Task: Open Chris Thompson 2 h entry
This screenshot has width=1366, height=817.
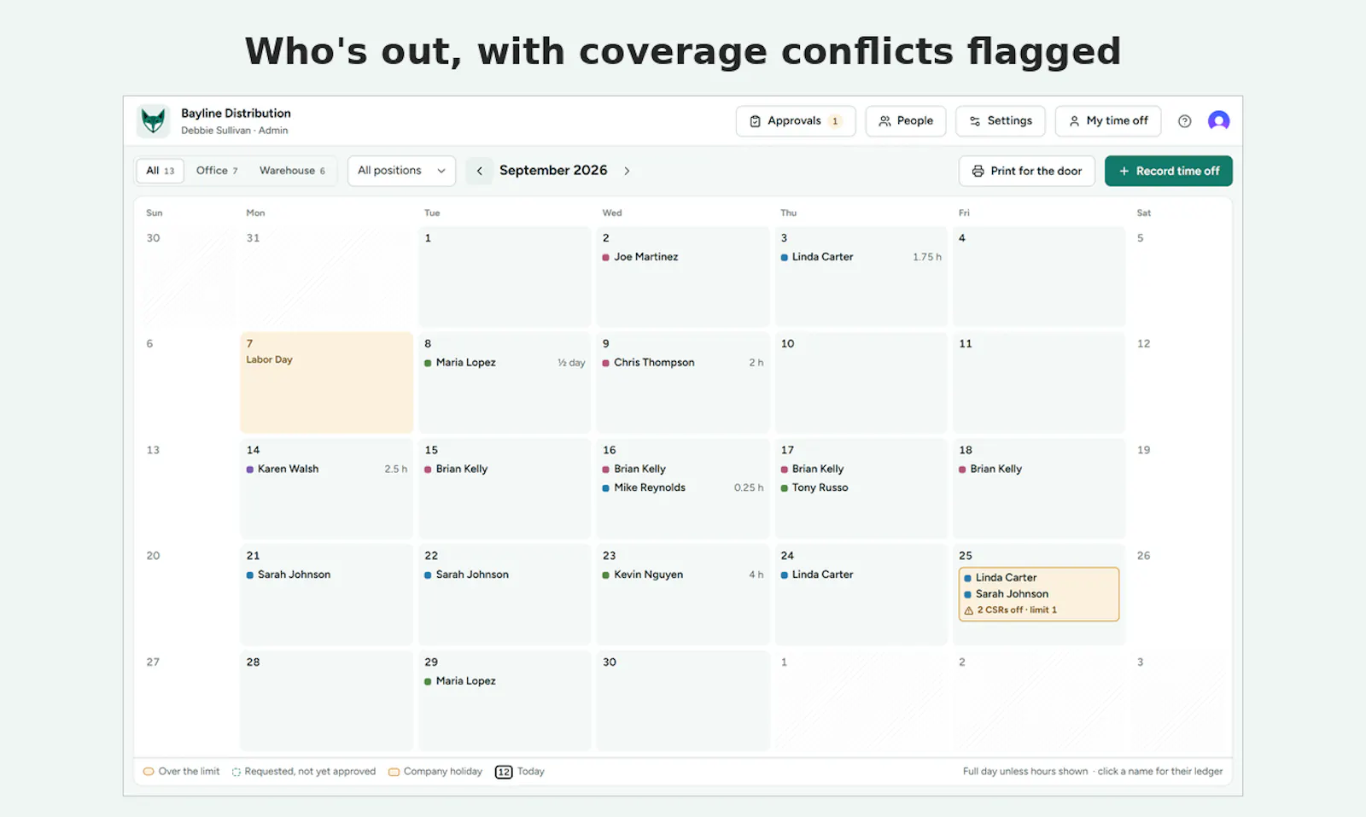Action: point(683,363)
